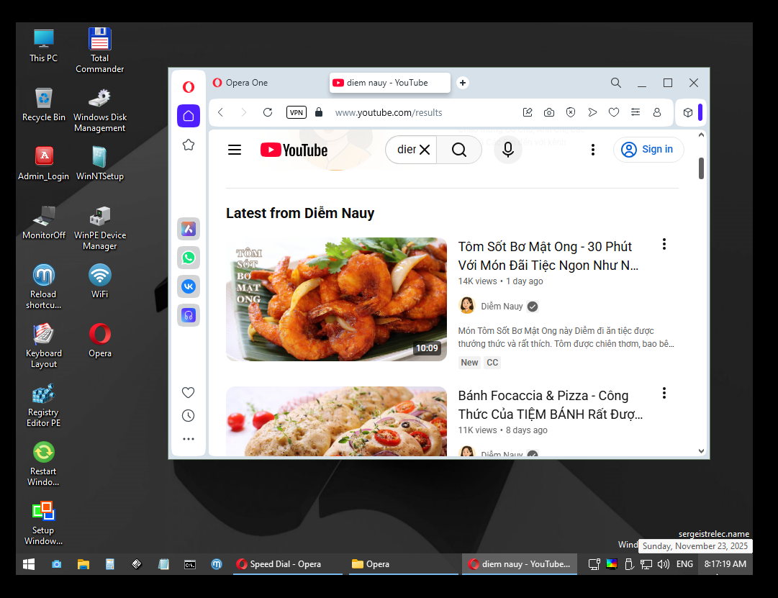Open YouTube settings three-dots menu
The image size is (778, 598).
click(592, 150)
